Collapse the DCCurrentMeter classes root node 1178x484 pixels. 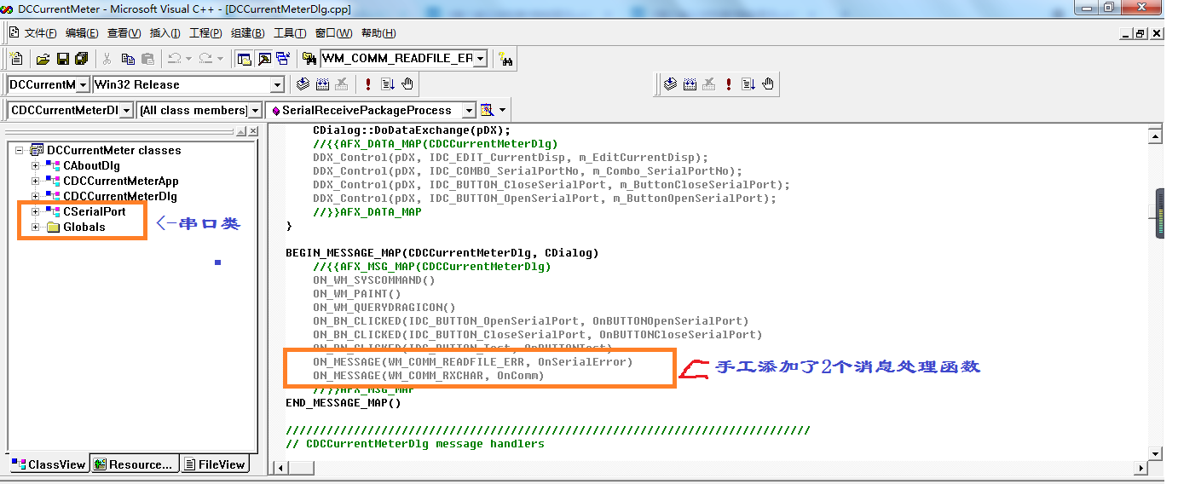pyautogui.click(x=20, y=150)
